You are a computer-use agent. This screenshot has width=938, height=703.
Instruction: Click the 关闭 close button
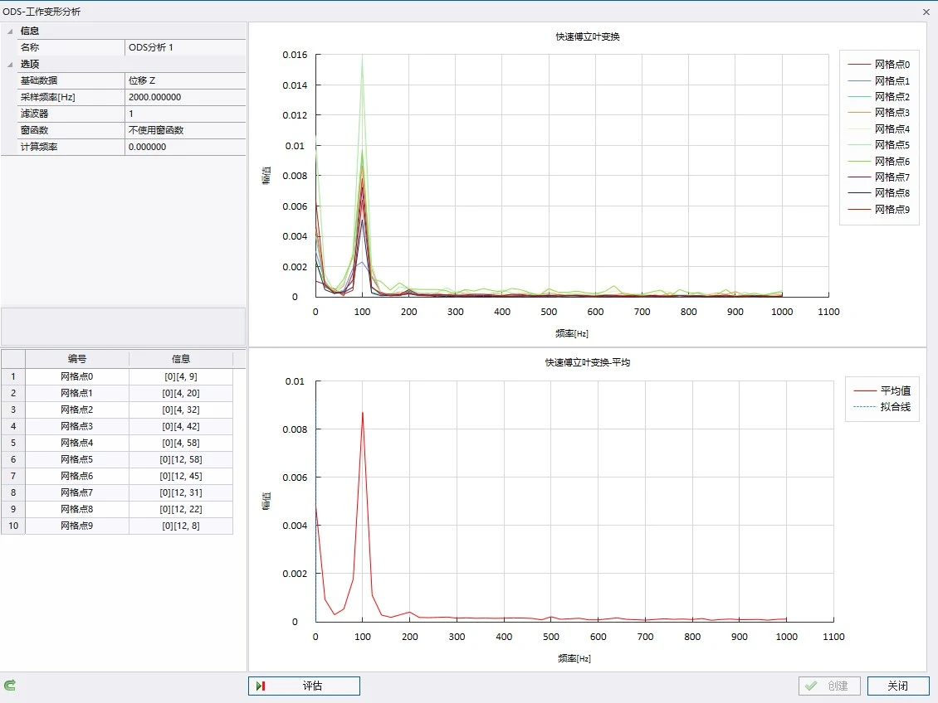897,686
